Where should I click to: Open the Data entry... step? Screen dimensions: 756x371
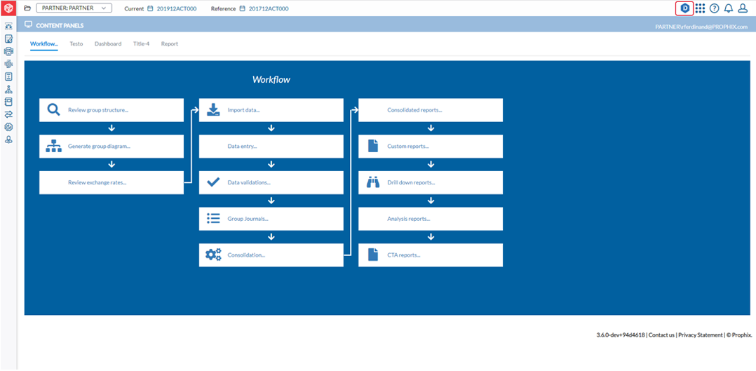(x=271, y=146)
